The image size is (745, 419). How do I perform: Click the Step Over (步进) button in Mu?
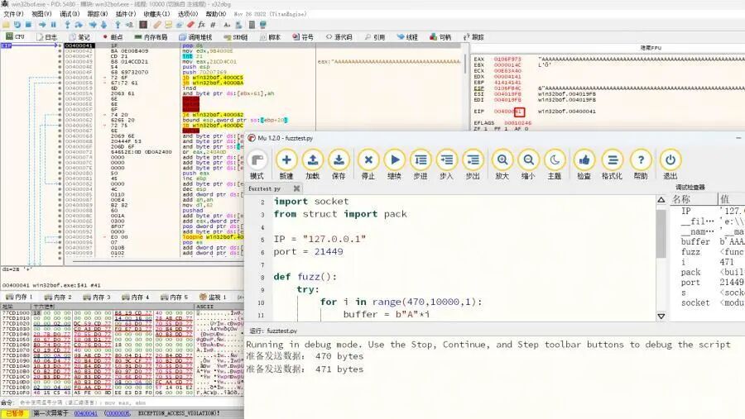(x=421, y=164)
